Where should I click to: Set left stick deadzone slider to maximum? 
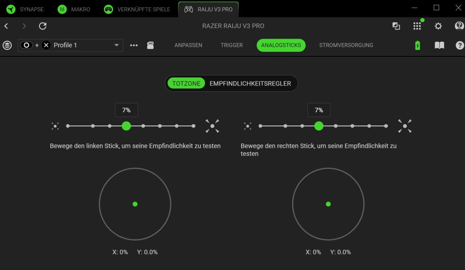coord(193,126)
